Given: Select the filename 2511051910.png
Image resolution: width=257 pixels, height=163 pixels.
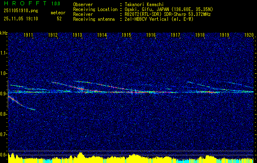Looking at the screenshot, I should [x=21, y=11].
